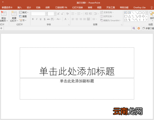Clear all formatting with the eraser icon
This screenshot has height=120, width=154.
67,14
